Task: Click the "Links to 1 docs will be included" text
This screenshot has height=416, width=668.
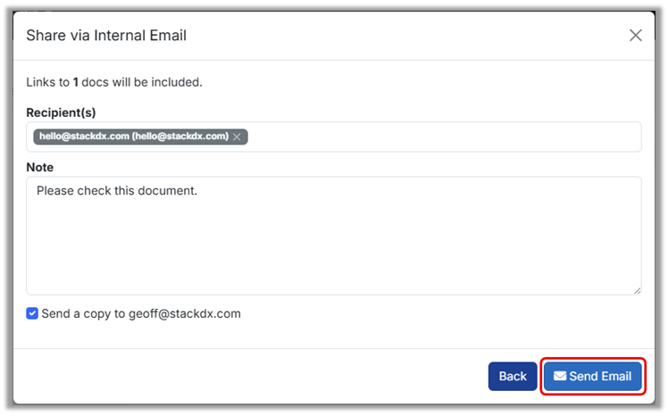Action: 114,82
